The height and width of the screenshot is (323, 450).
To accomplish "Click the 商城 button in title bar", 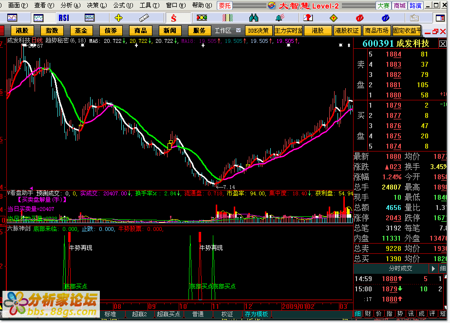I will coord(399,5).
